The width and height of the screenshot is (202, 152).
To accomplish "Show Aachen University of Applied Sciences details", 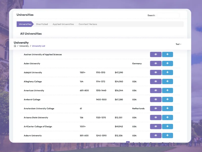I will point(156,54).
